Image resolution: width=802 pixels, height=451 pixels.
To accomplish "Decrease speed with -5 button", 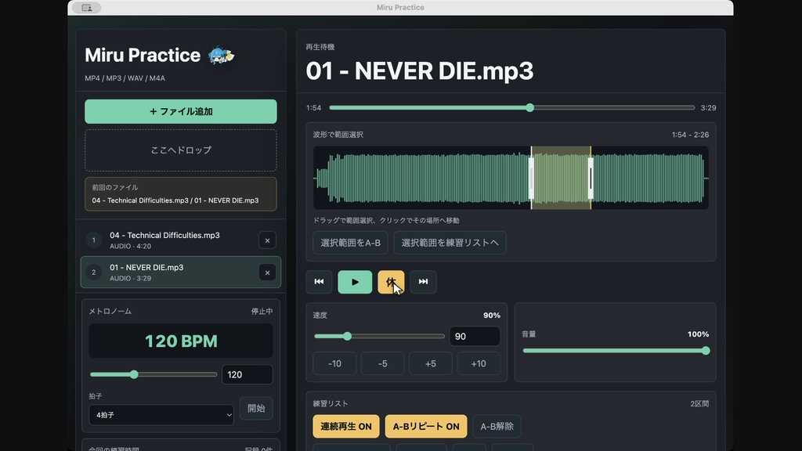I will 382,363.
